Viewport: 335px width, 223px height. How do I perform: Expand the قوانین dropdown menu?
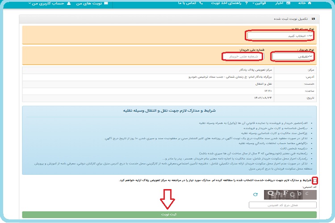(259, 3)
